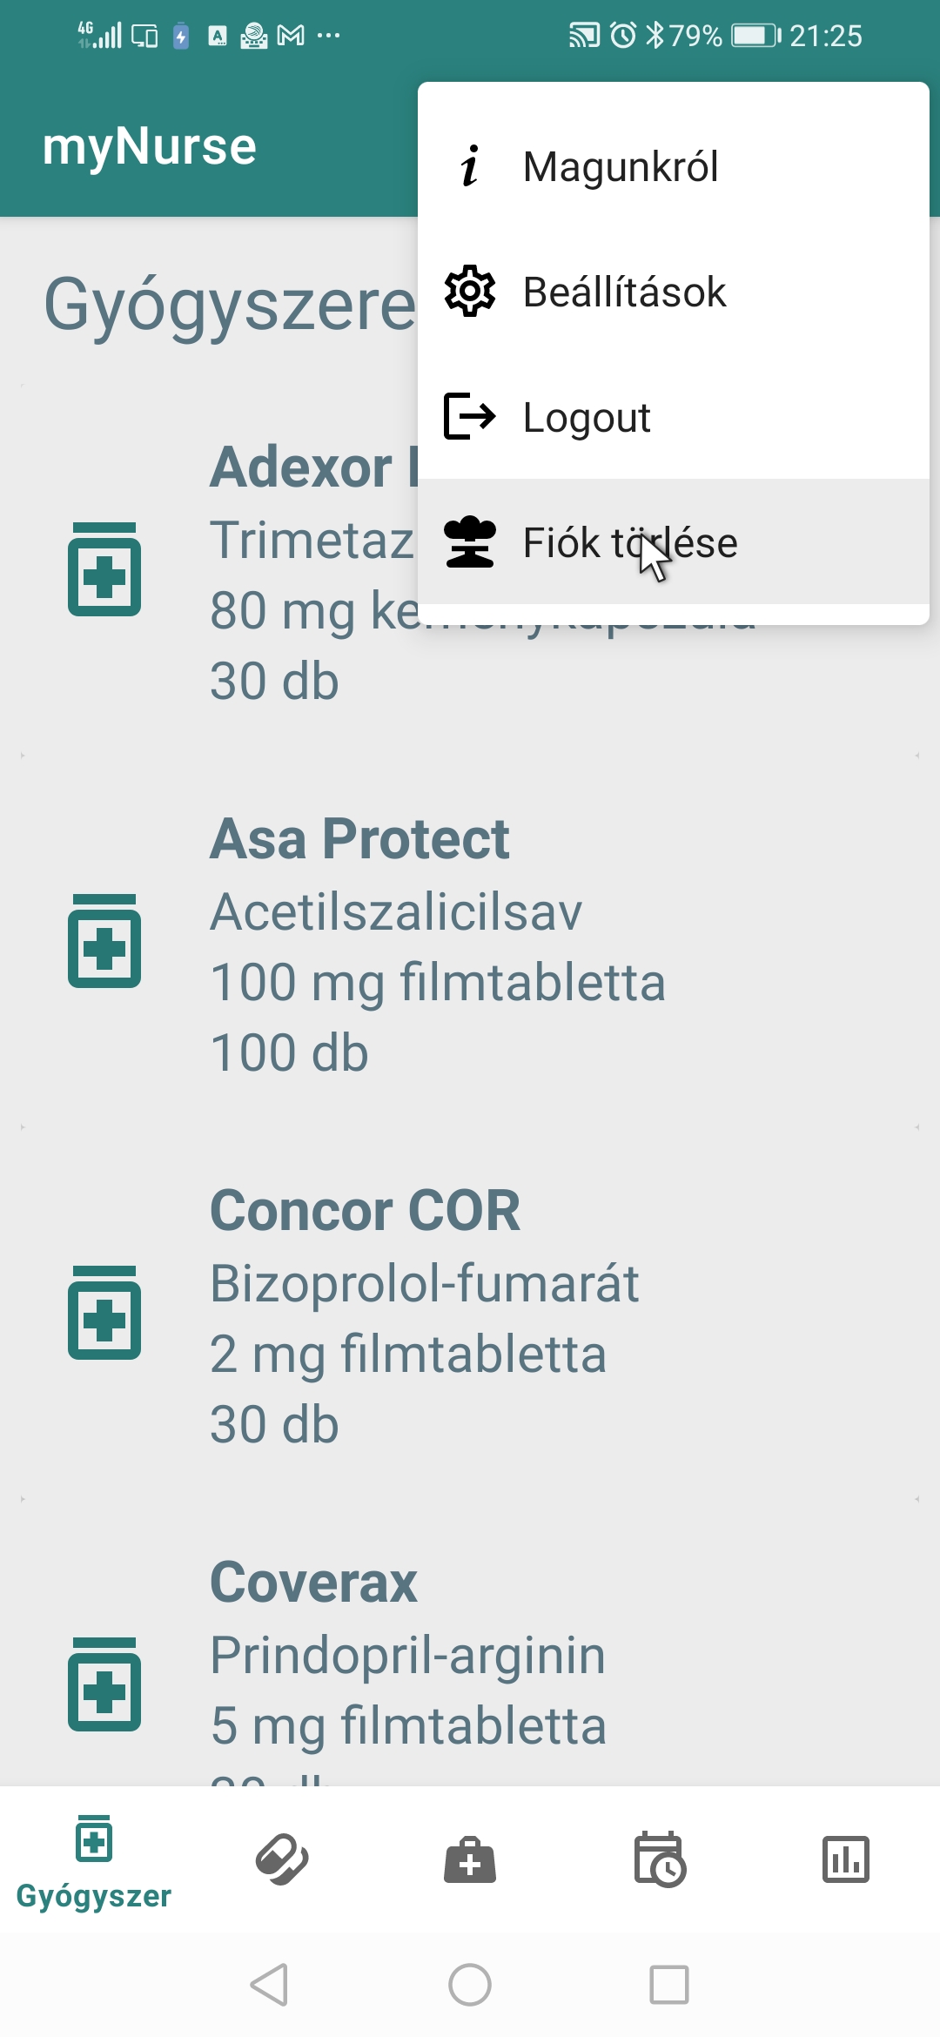940x2037 pixels.
Task: Open the calendar clock schedule tab
Action: pyautogui.click(x=659, y=1859)
